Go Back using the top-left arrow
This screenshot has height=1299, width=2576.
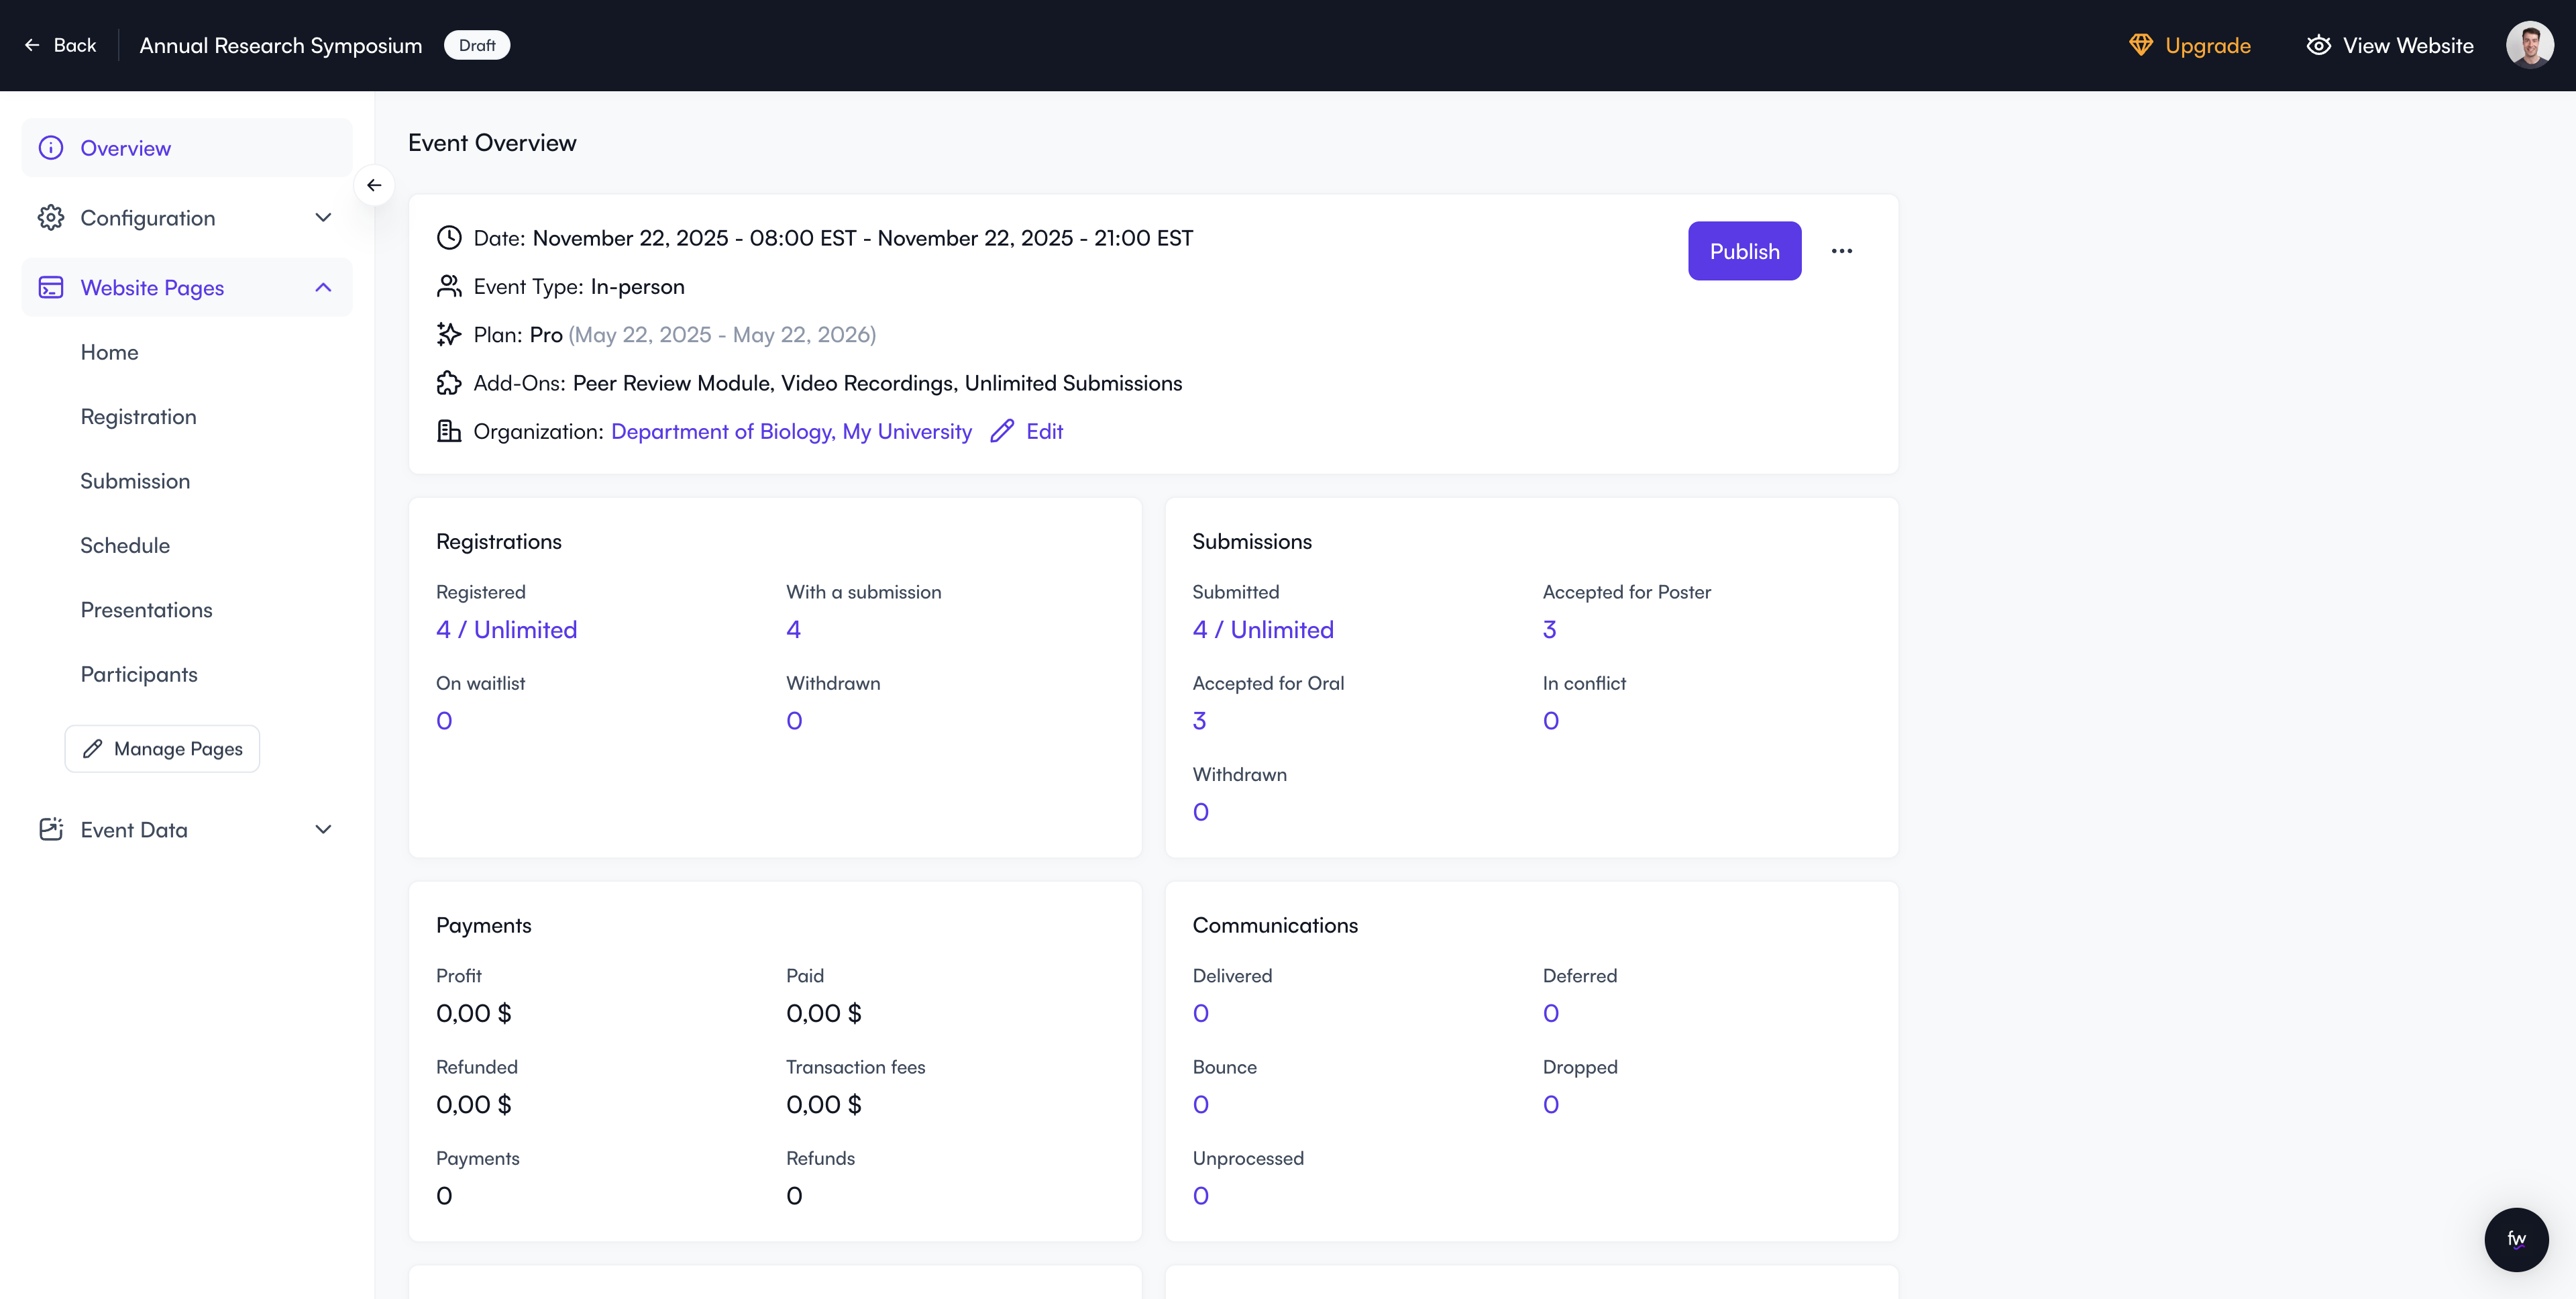(x=32, y=45)
